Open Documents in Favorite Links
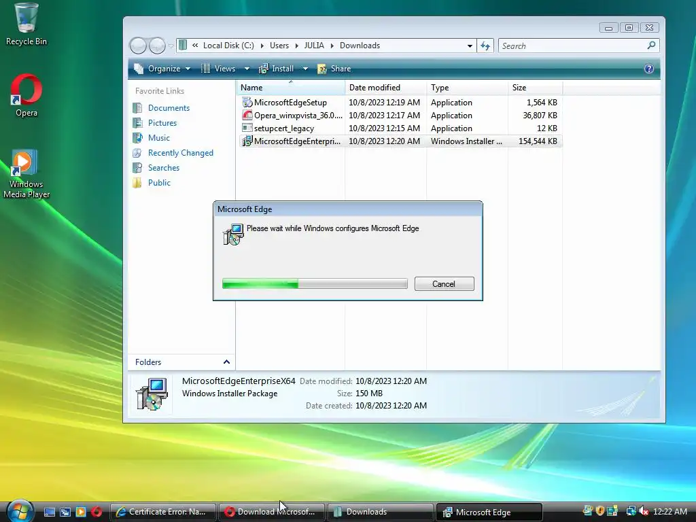Screen dimensions: 696x522 point(169,108)
